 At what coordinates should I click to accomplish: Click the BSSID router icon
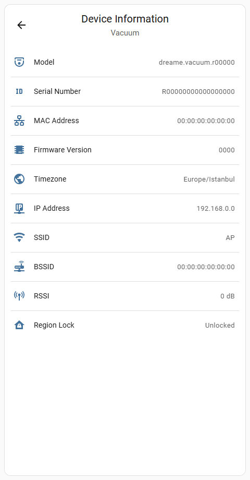tap(19, 267)
